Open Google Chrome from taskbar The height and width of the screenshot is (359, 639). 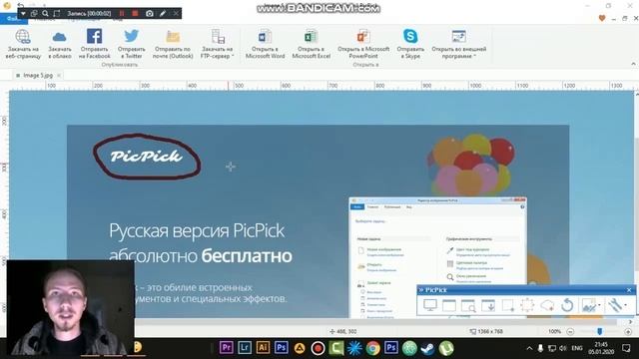click(x=372, y=348)
